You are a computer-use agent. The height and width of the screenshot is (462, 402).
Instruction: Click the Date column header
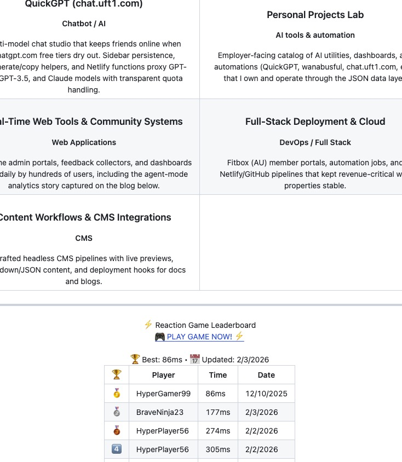coord(266,375)
